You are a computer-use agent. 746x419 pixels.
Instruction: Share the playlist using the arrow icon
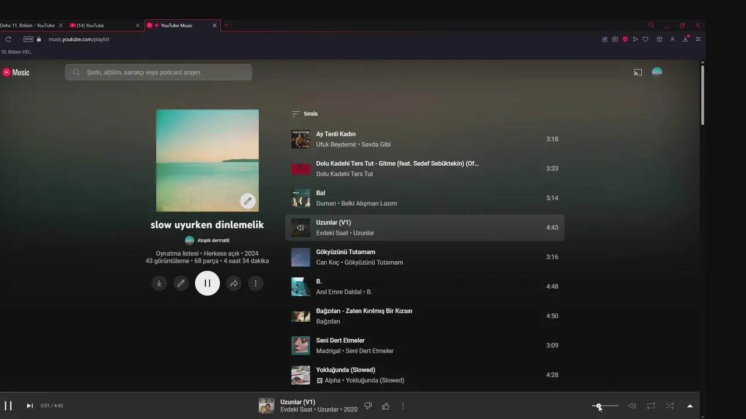click(234, 283)
